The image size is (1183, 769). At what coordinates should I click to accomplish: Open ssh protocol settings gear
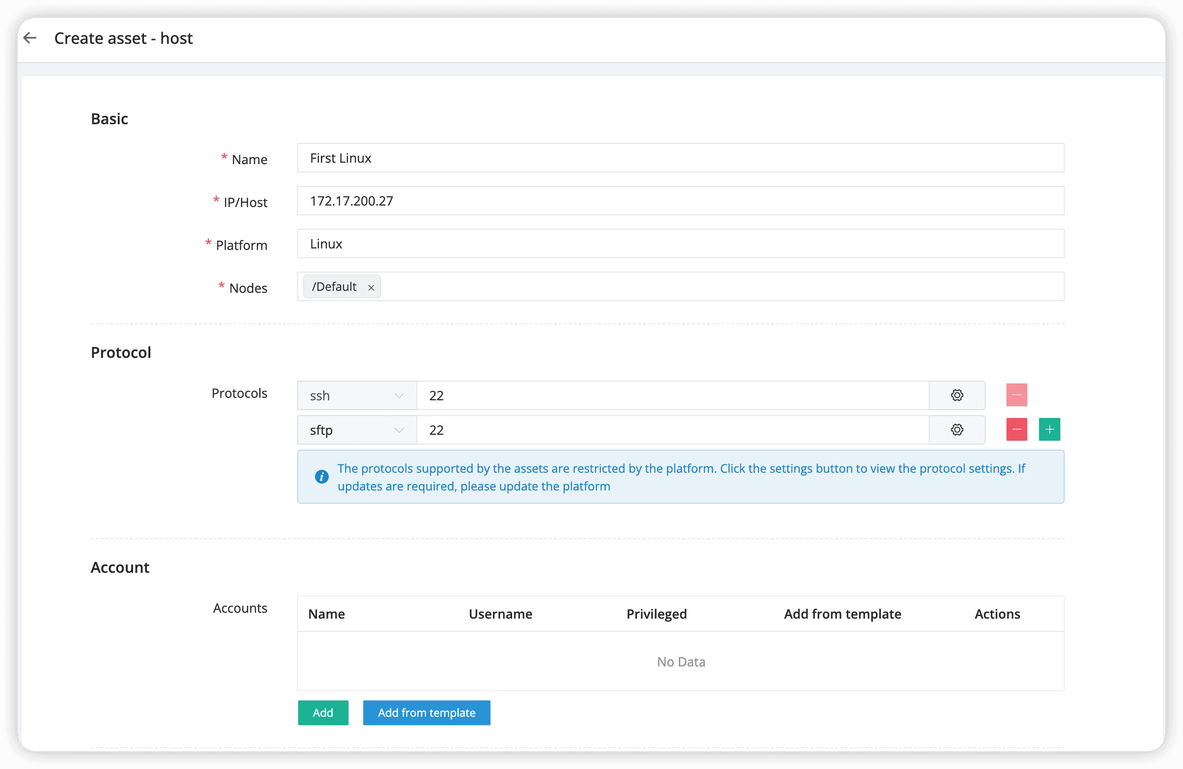(x=956, y=395)
